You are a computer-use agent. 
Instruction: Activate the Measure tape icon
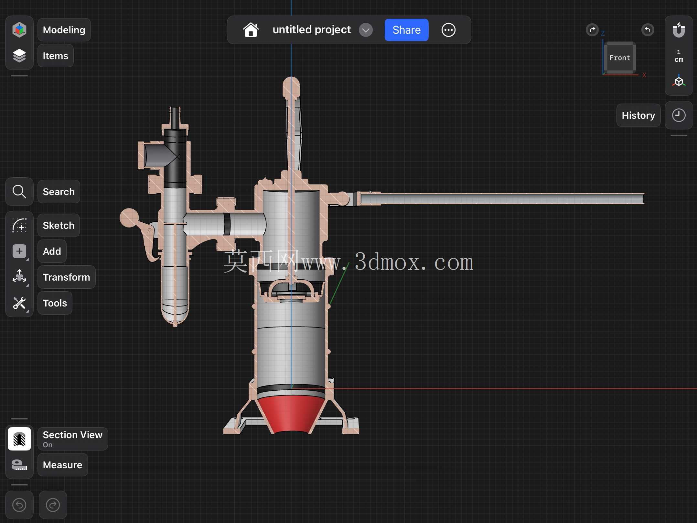(x=19, y=465)
